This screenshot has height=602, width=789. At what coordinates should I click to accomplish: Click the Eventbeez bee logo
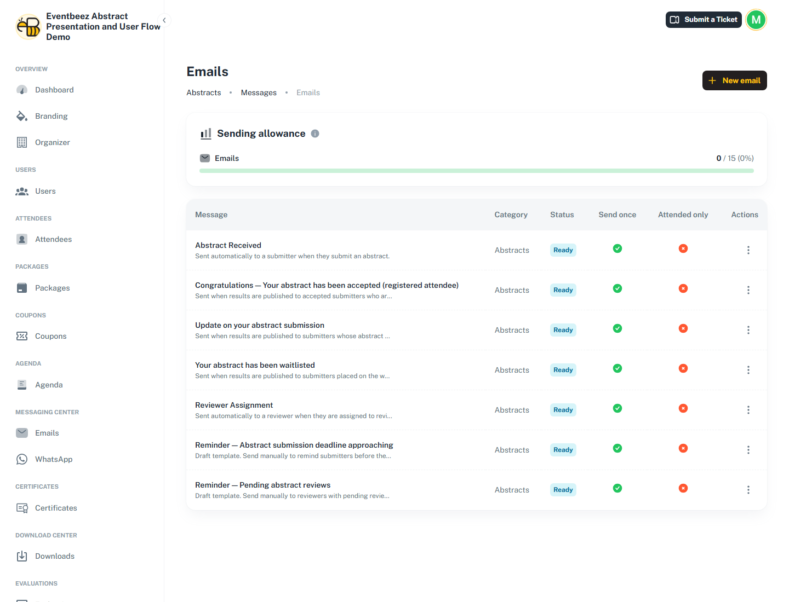tap(28, 27)
